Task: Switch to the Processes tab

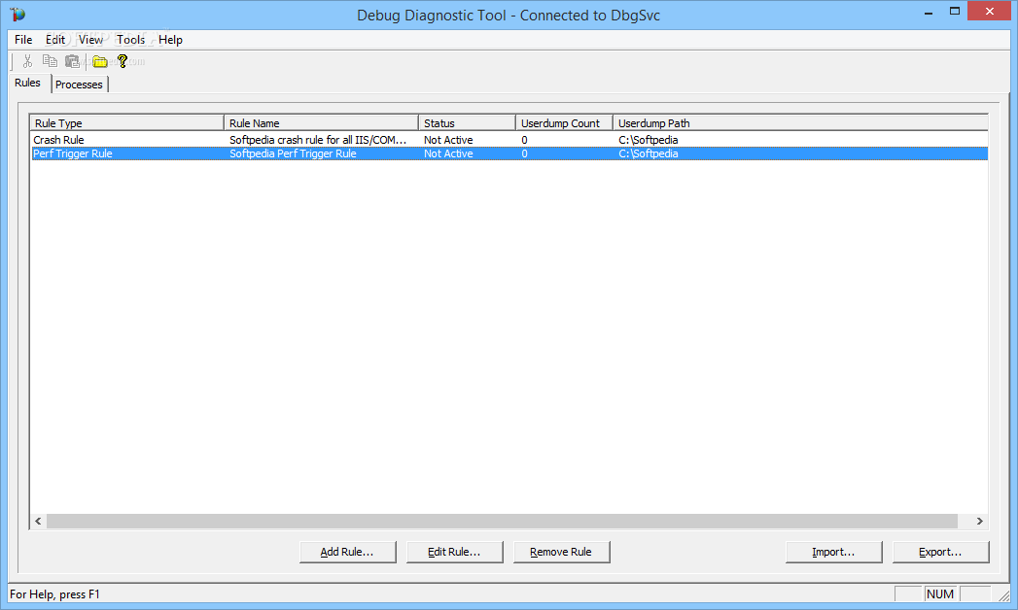Action: point(79,85)
